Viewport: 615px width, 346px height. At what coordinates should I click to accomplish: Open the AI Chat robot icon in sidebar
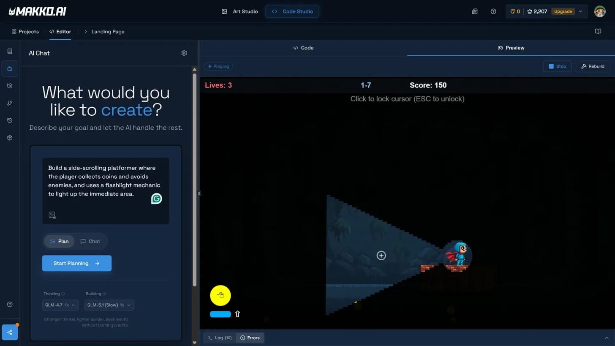(x=10, y=68)
